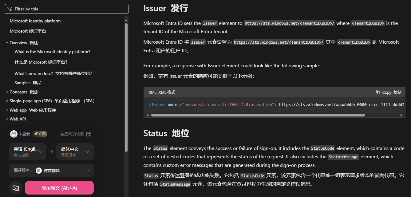Open 'What is the Microsoft identity platform?'
Viewport: 411px width, 197px height.
pos(52,52)
